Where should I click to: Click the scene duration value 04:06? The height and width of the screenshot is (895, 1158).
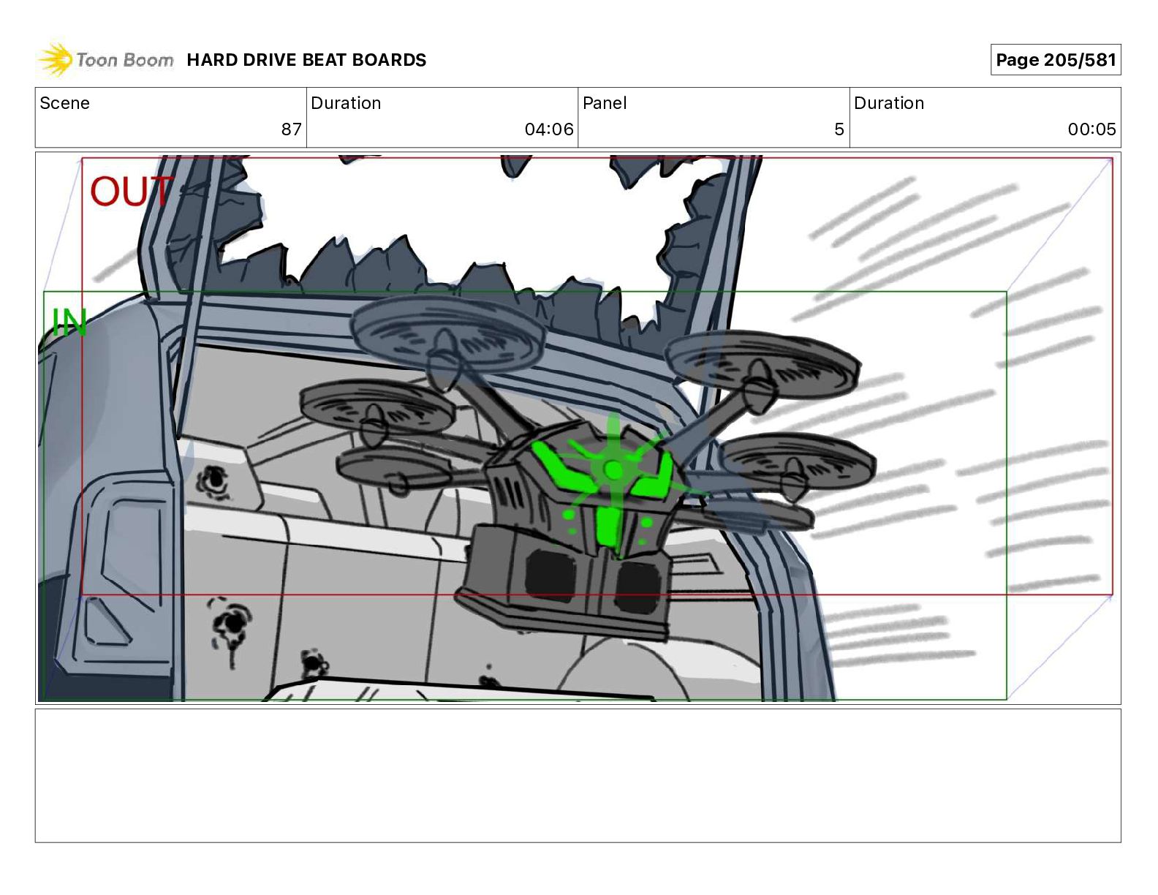click(x=549, y=129)
